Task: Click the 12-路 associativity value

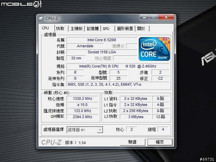Action: click(161, 117)
